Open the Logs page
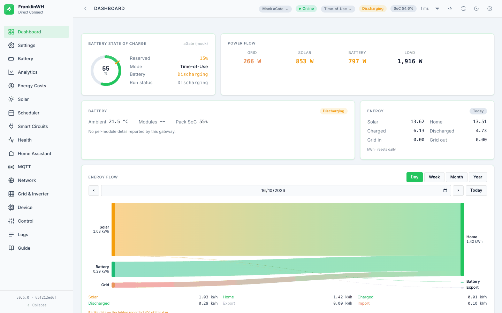 [36, 235]
